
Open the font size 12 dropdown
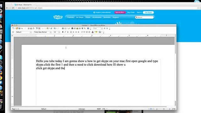tap(59, 32)
